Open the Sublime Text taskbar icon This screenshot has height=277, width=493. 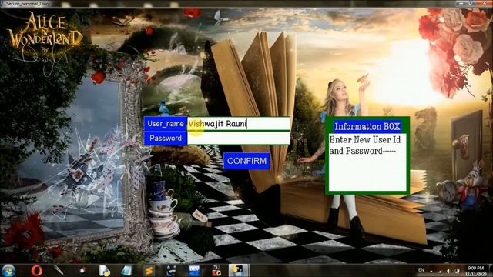coord(149,270)
